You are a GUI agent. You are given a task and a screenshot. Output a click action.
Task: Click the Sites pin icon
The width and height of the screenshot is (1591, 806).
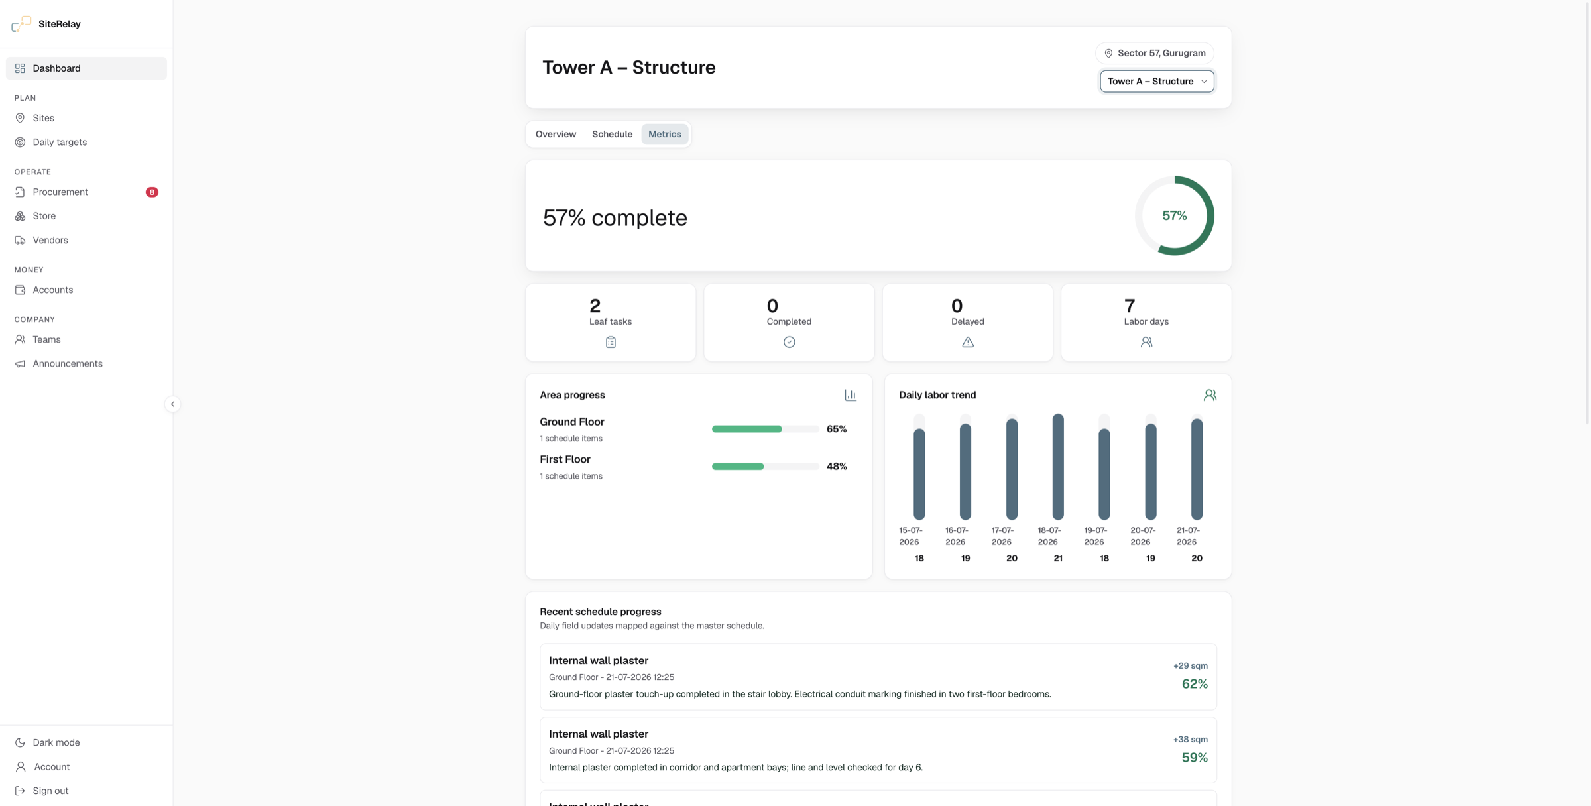coord(20,118)
